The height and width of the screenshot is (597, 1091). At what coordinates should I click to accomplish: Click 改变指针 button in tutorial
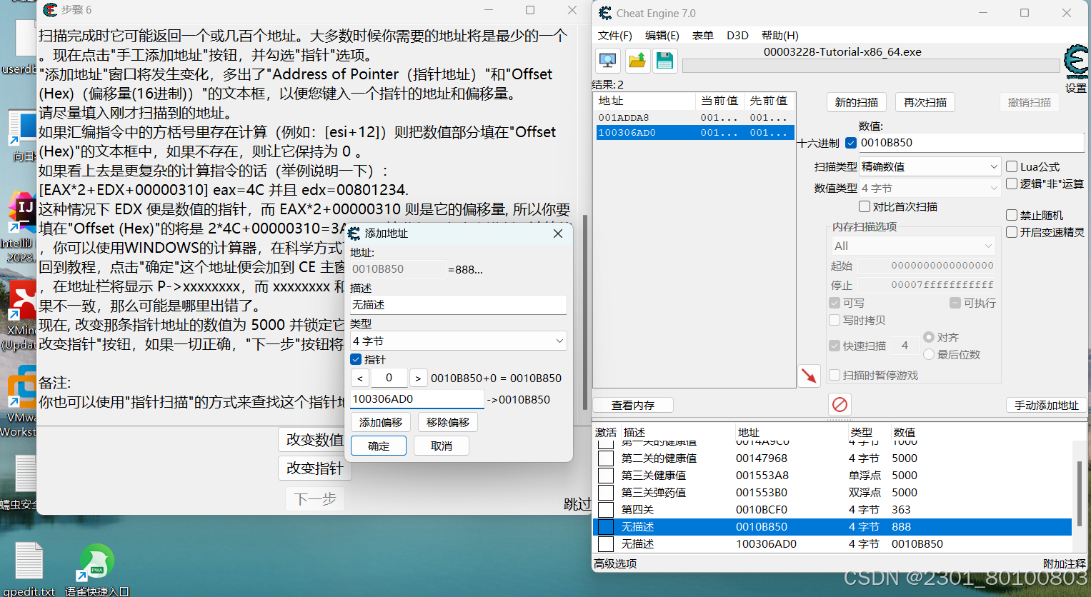click(314, 468)
